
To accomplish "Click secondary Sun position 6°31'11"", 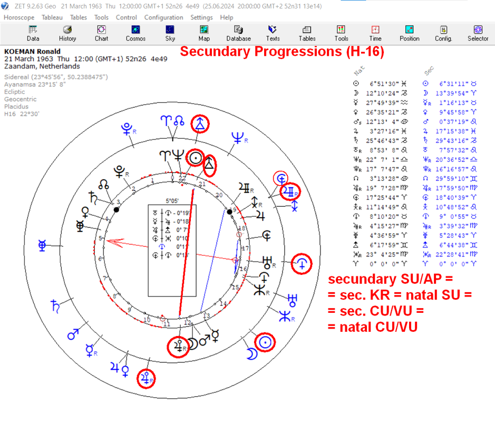I will pos(454,84).
